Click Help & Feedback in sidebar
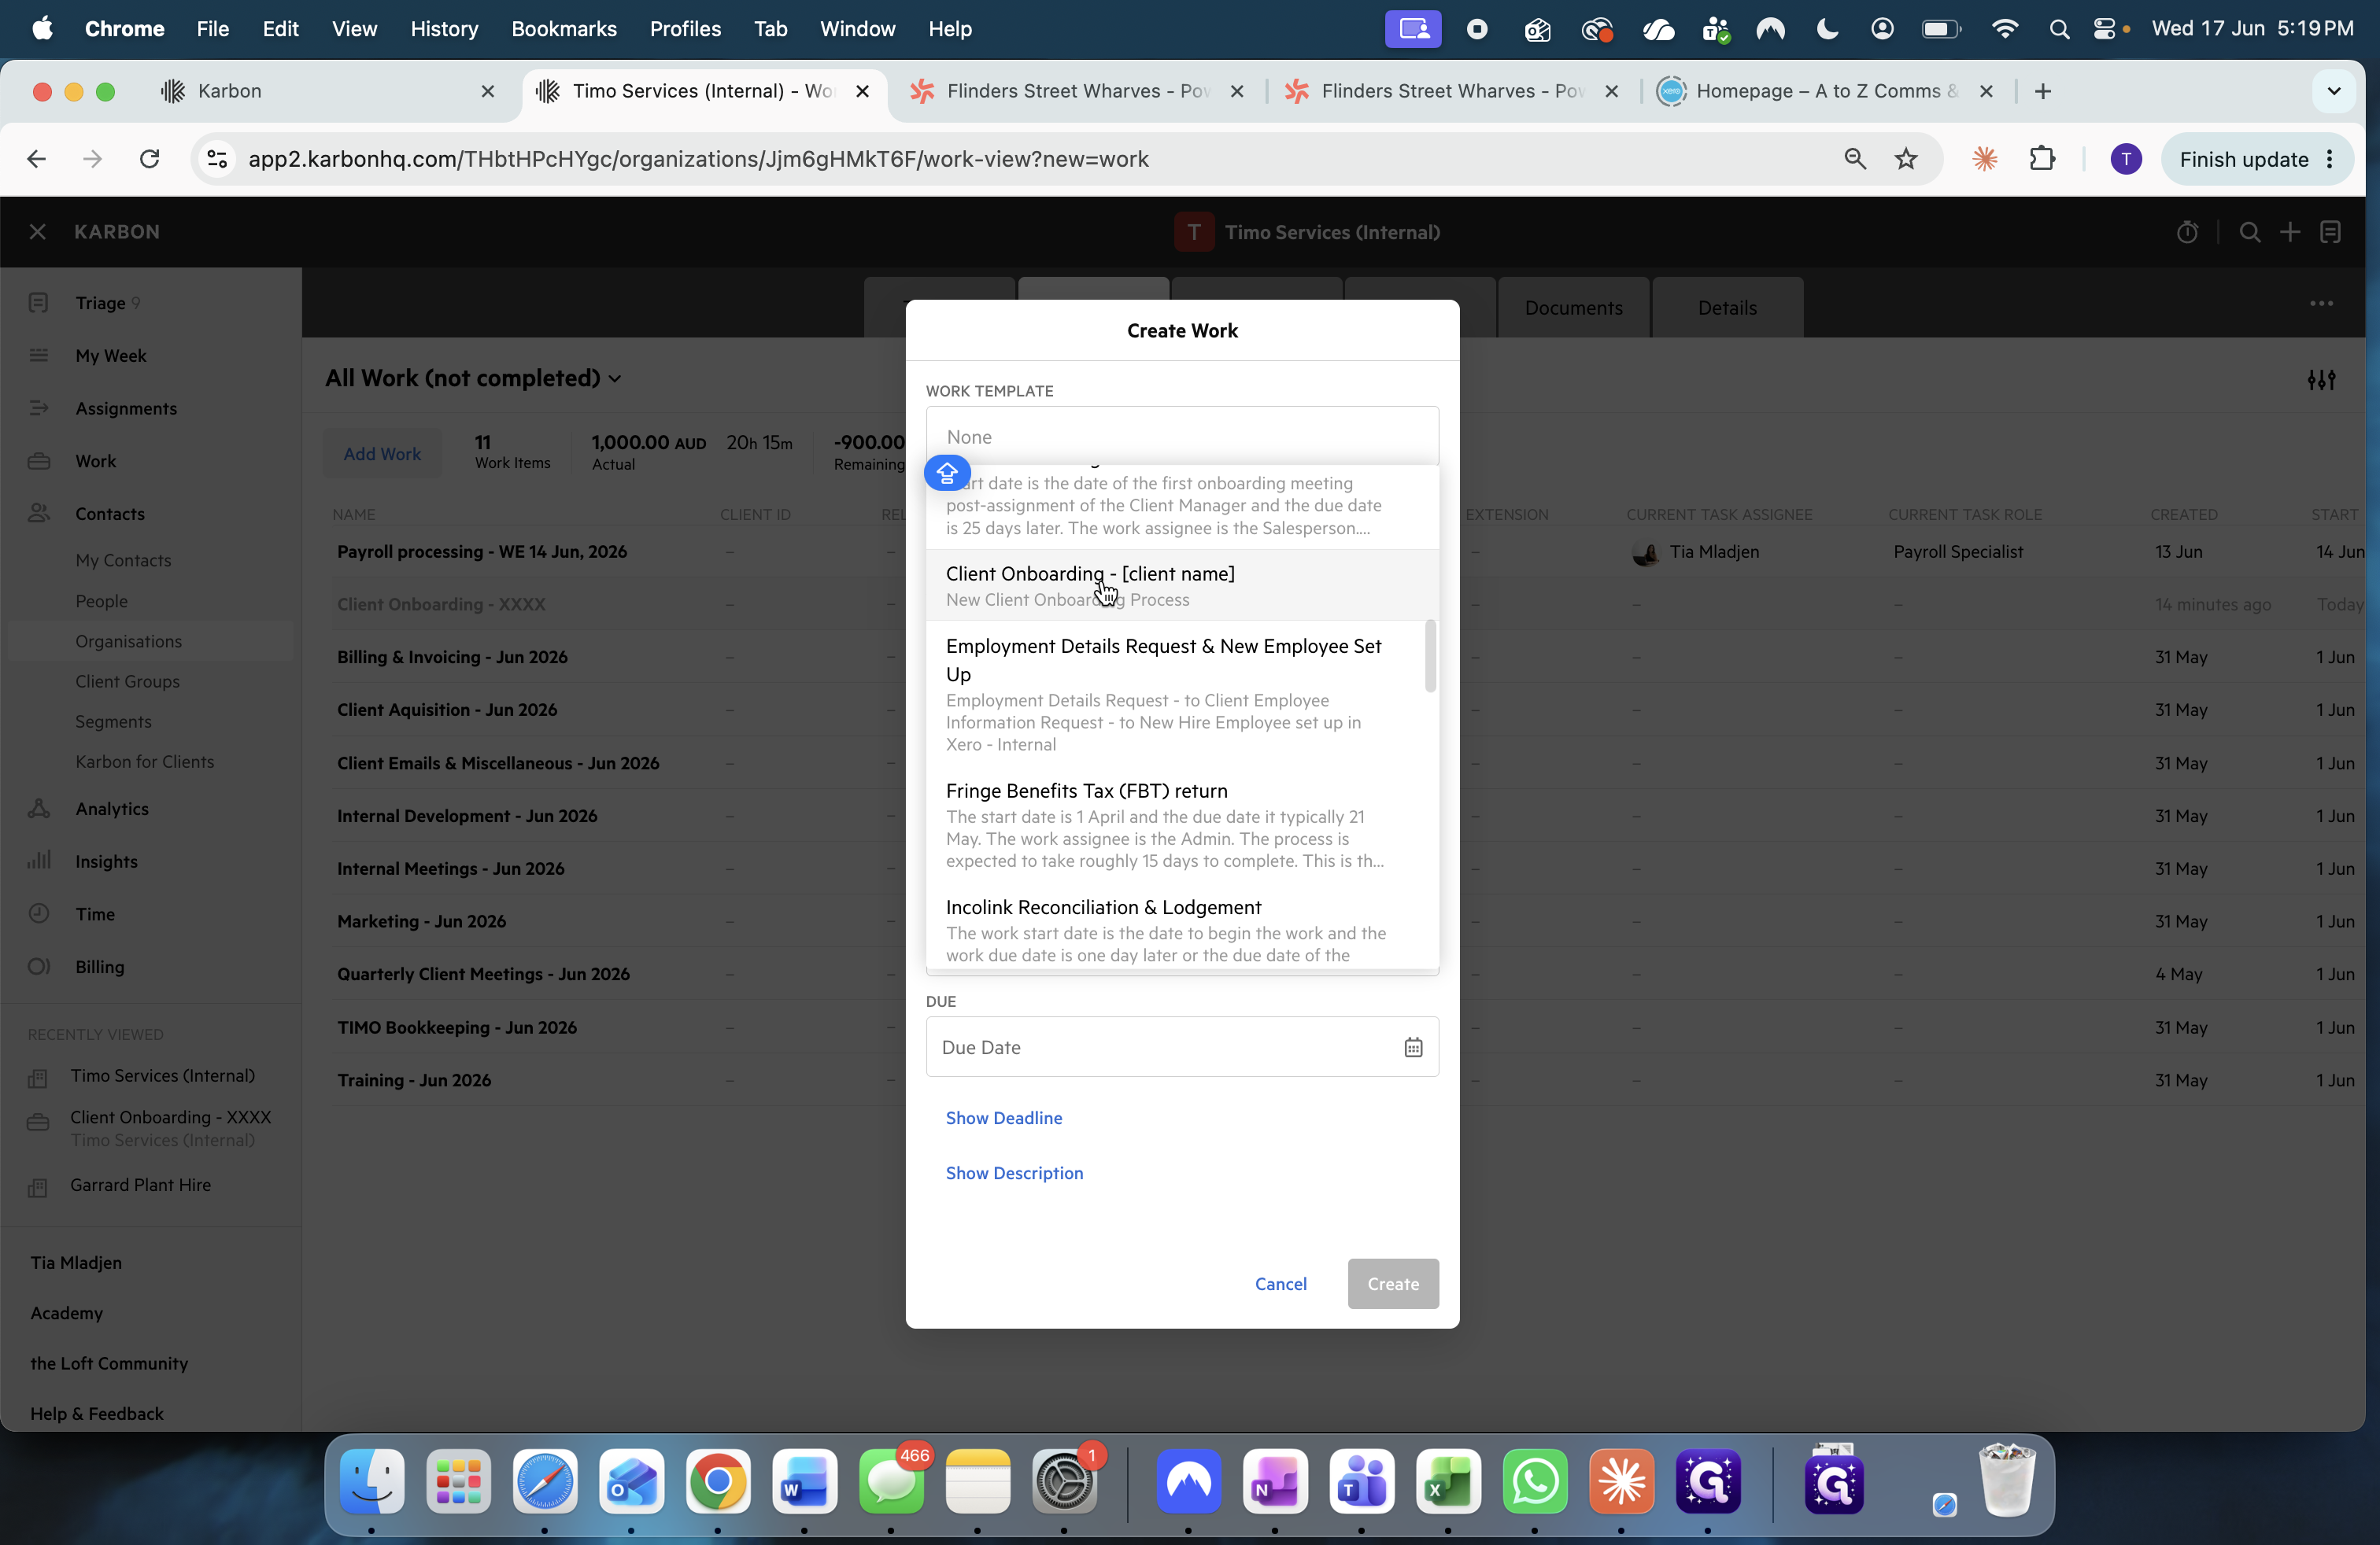2380x1545 pixels. pyautogui.click(x=97, y=1413)
